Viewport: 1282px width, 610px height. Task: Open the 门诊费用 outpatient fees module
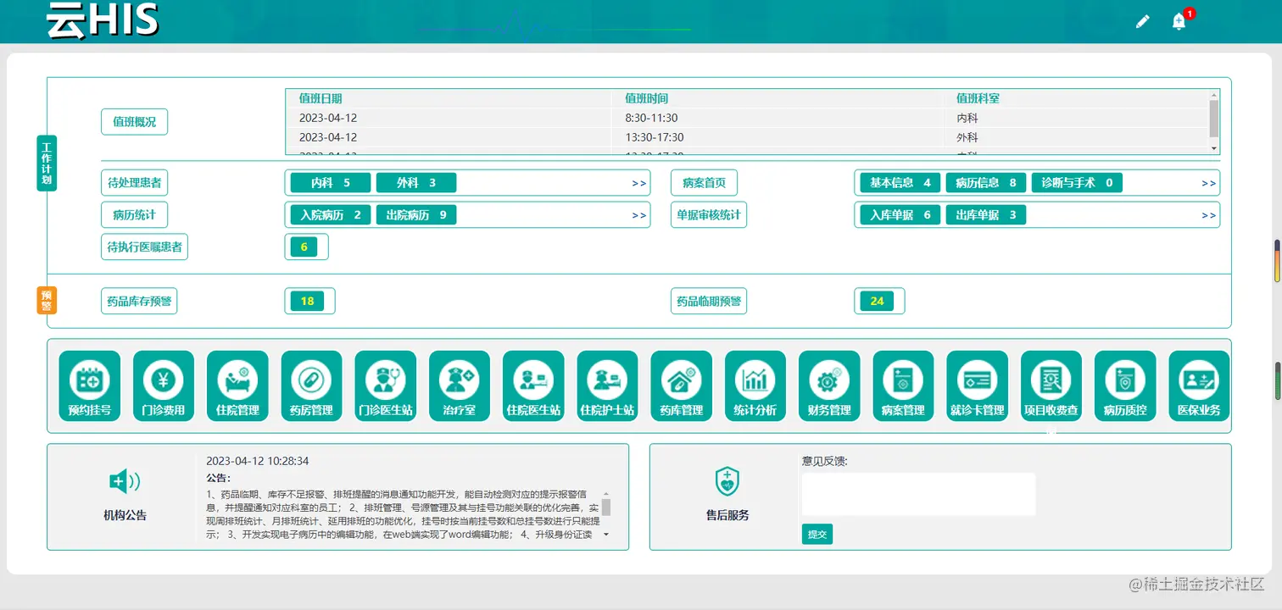(164, 386)
